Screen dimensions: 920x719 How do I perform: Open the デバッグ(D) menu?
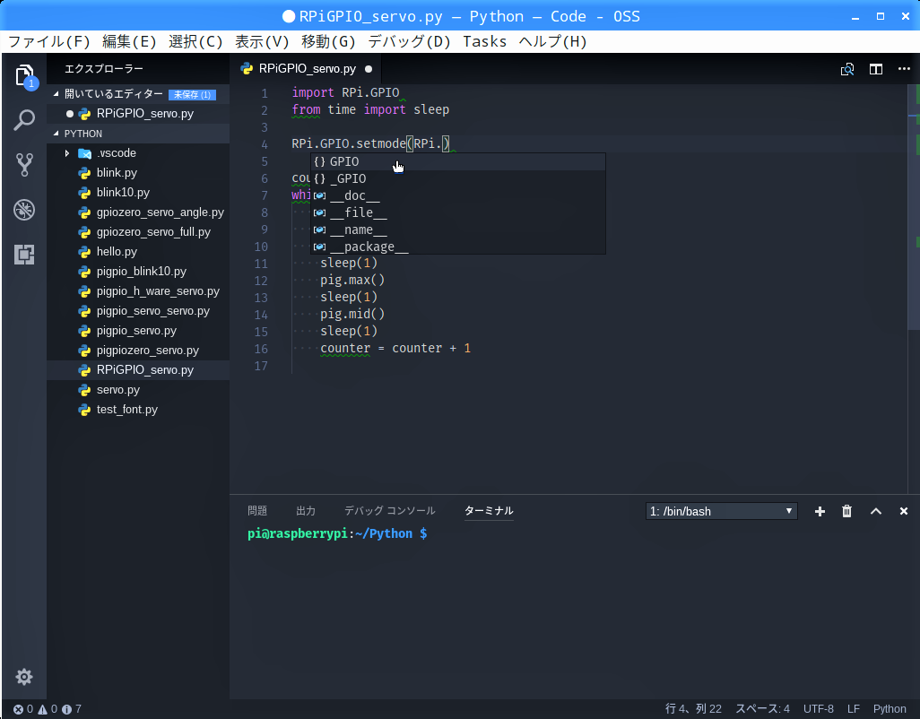pos(409,41)
